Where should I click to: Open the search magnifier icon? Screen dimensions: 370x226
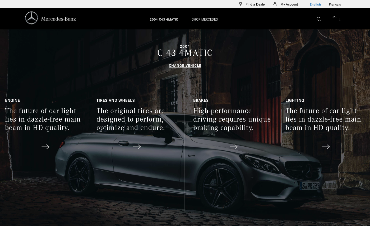[319, 19]
